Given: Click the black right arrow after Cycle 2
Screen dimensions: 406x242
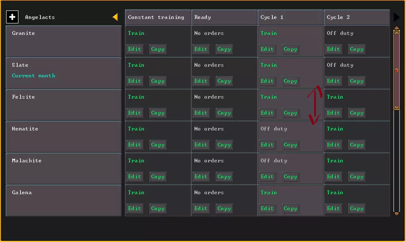Looking at the screenshot, I should [x=396, y=17].
